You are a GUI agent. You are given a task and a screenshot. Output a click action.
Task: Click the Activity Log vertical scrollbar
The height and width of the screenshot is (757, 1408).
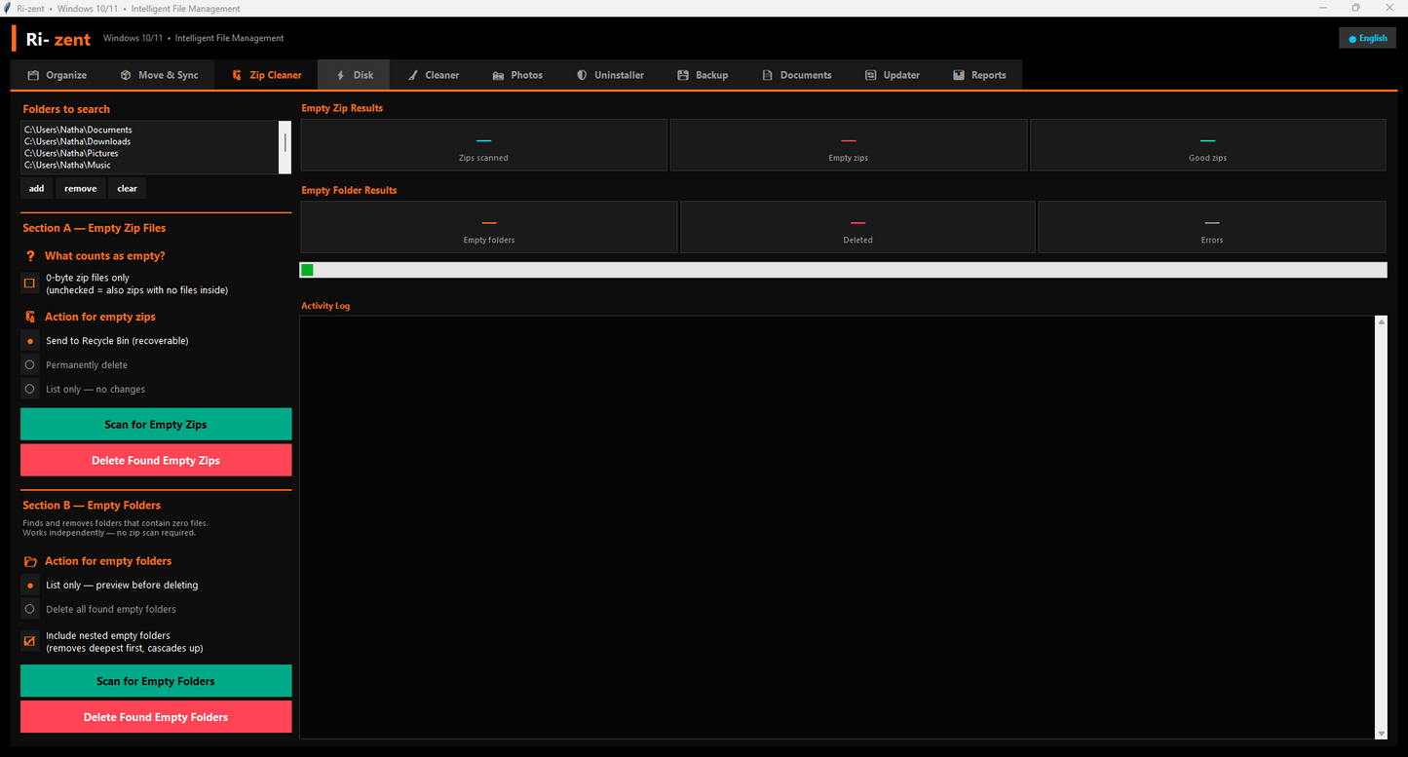click(1381, 527)
